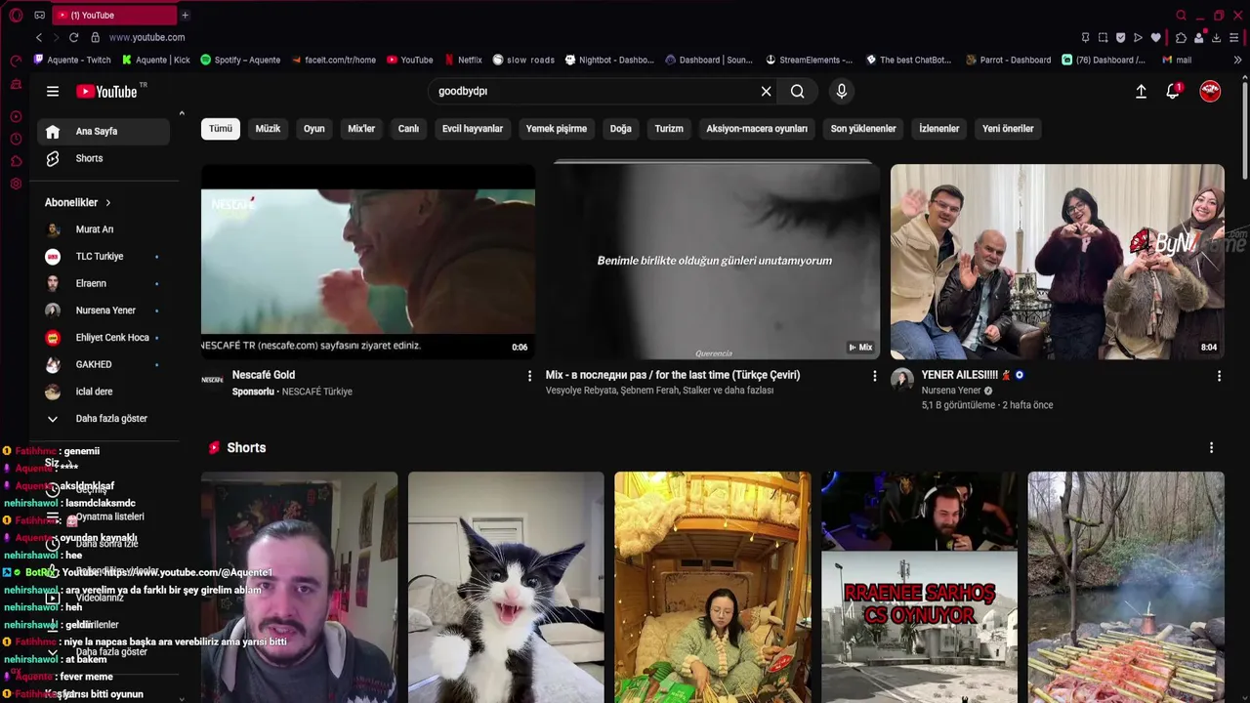Select the Müzik filter chip

[x=268, y=128]
